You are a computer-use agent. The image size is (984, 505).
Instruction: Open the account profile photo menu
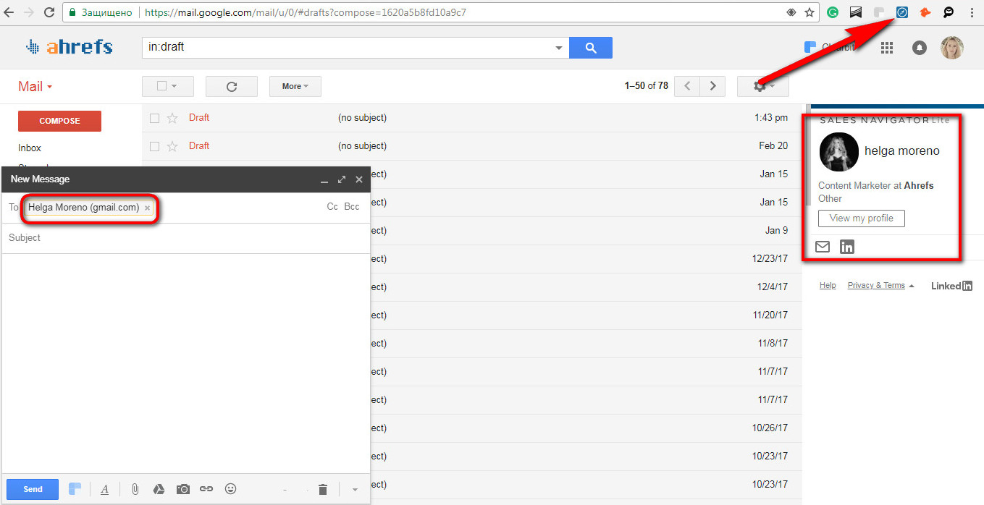tap(952, 48)
